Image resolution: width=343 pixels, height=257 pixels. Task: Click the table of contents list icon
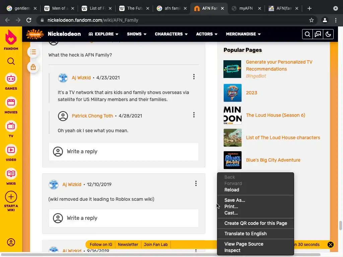(33, 52)
